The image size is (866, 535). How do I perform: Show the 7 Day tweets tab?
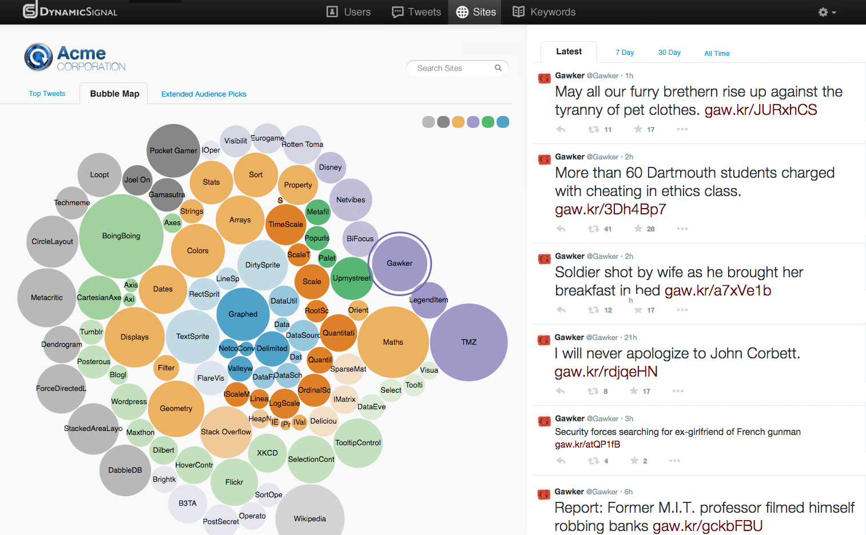click(x=625, y=53)
